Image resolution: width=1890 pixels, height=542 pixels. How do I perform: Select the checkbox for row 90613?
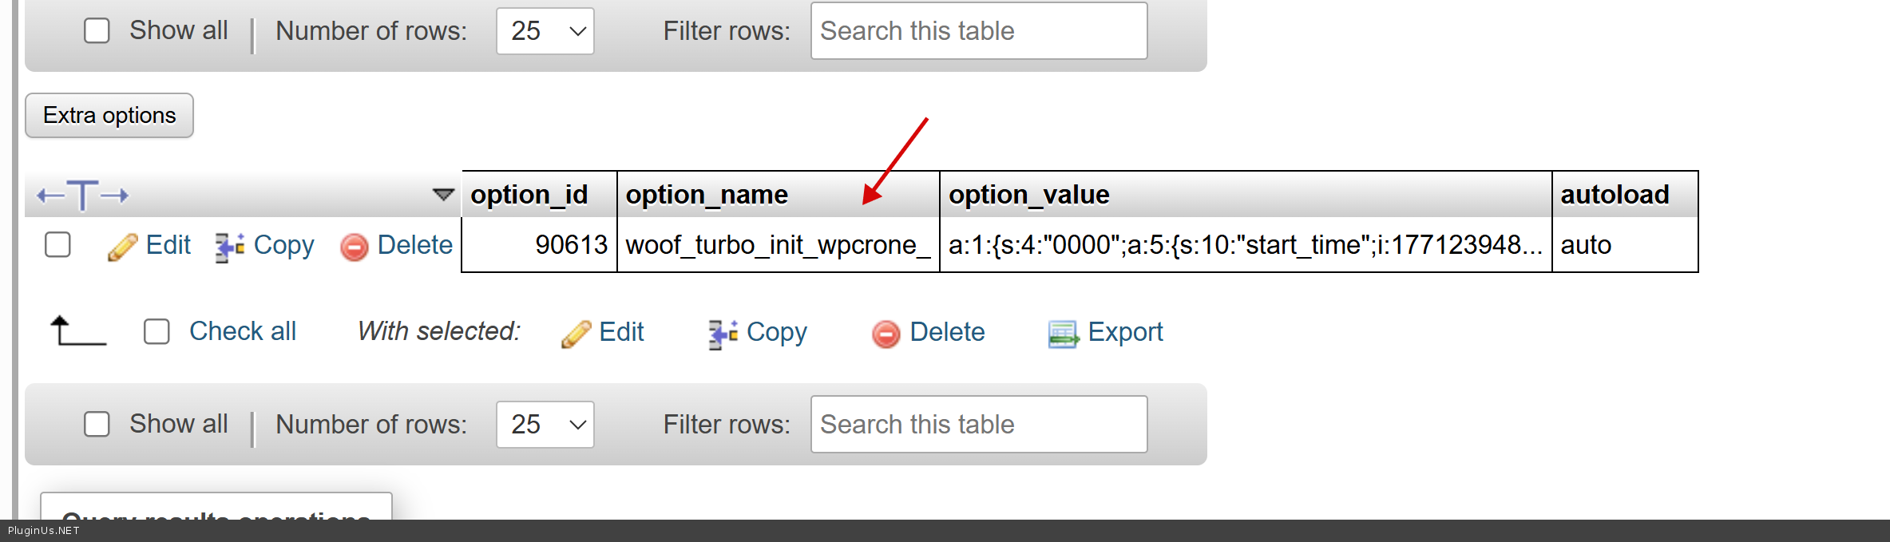coord(57,245)
